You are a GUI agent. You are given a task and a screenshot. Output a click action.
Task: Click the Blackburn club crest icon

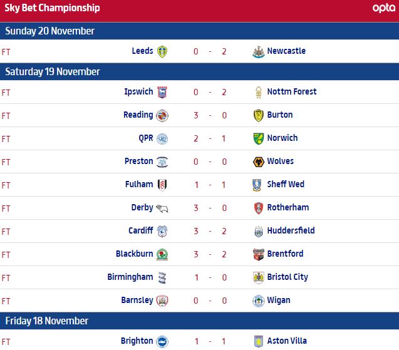click(162, 254)
